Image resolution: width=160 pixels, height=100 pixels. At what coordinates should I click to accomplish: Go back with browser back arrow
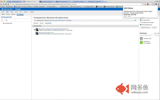point(1,4)
